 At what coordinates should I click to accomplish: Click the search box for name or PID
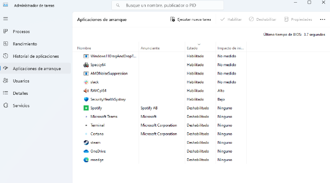167,5
